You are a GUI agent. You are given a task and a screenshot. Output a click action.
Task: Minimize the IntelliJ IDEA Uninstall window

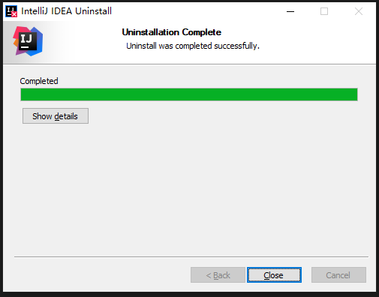click(x=290, y=11)
